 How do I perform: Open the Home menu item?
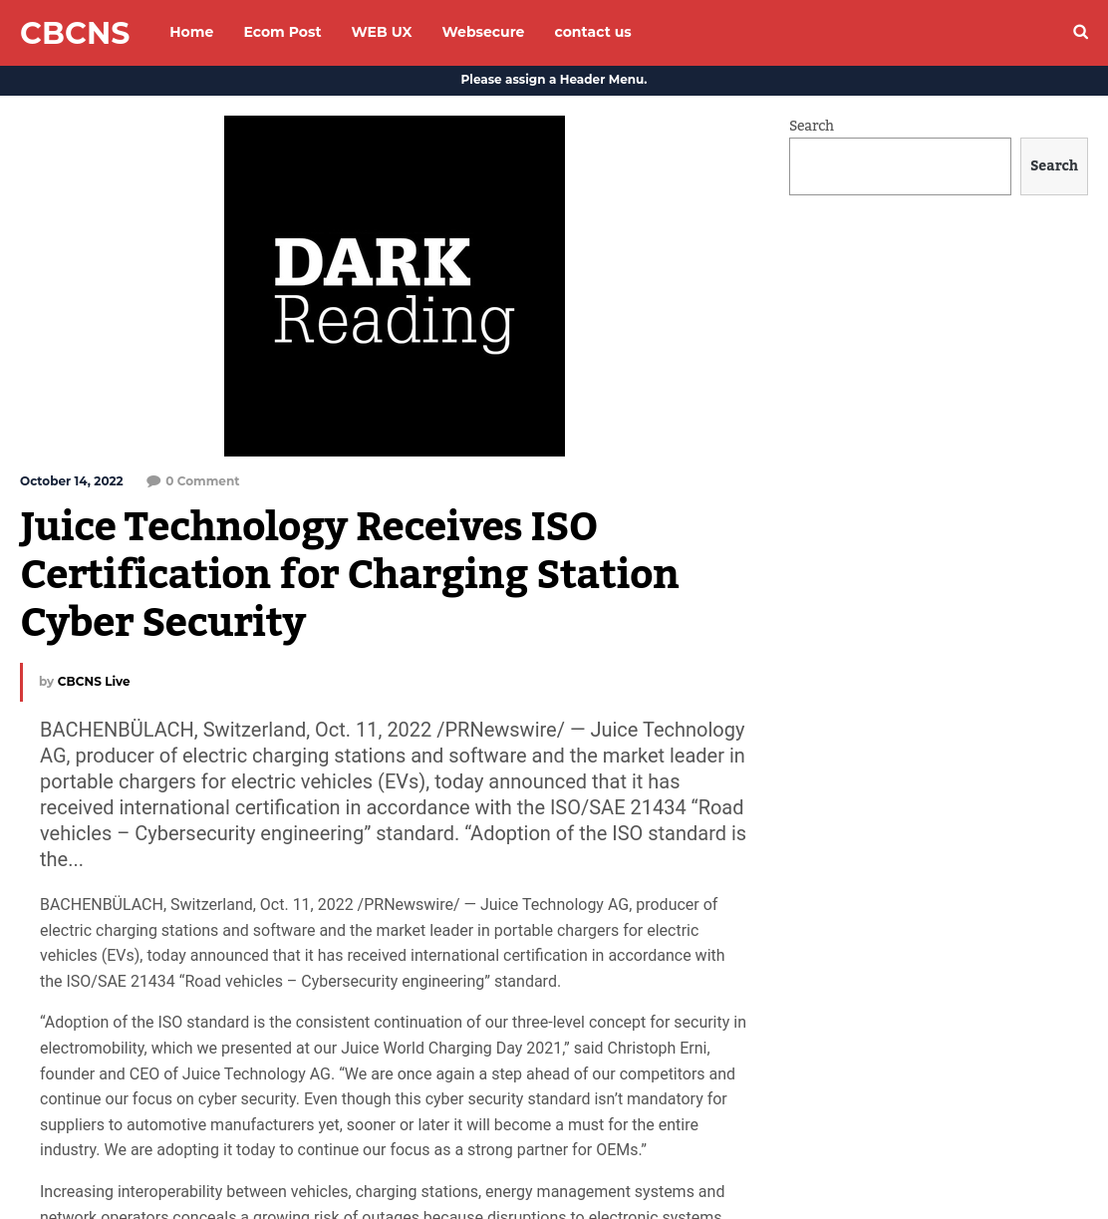[191, 32]
